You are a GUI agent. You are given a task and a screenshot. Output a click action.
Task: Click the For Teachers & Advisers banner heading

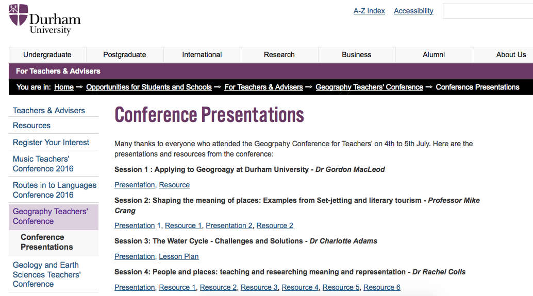pos(58,71)
